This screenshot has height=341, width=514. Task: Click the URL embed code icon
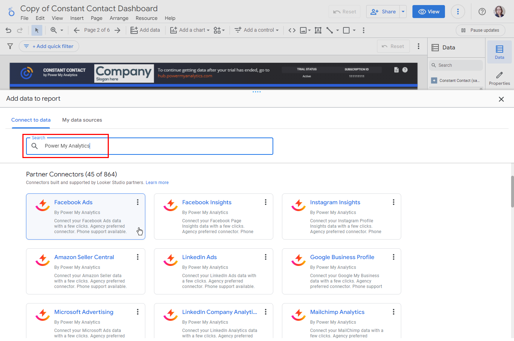(292, 30)
